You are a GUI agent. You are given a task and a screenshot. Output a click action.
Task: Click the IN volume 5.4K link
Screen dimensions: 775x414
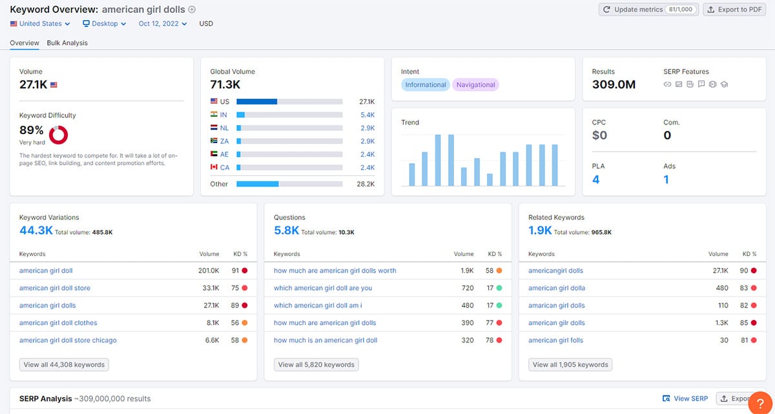point(367,115)
